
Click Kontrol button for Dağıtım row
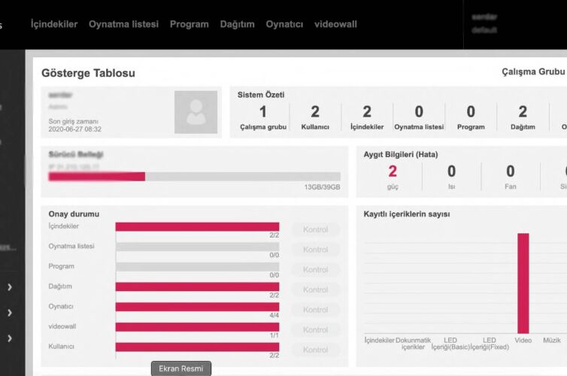[x=316, y=290]
